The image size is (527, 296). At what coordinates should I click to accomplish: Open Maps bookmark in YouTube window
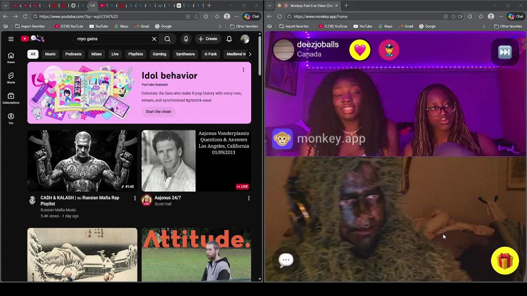(x=121, y=26)
